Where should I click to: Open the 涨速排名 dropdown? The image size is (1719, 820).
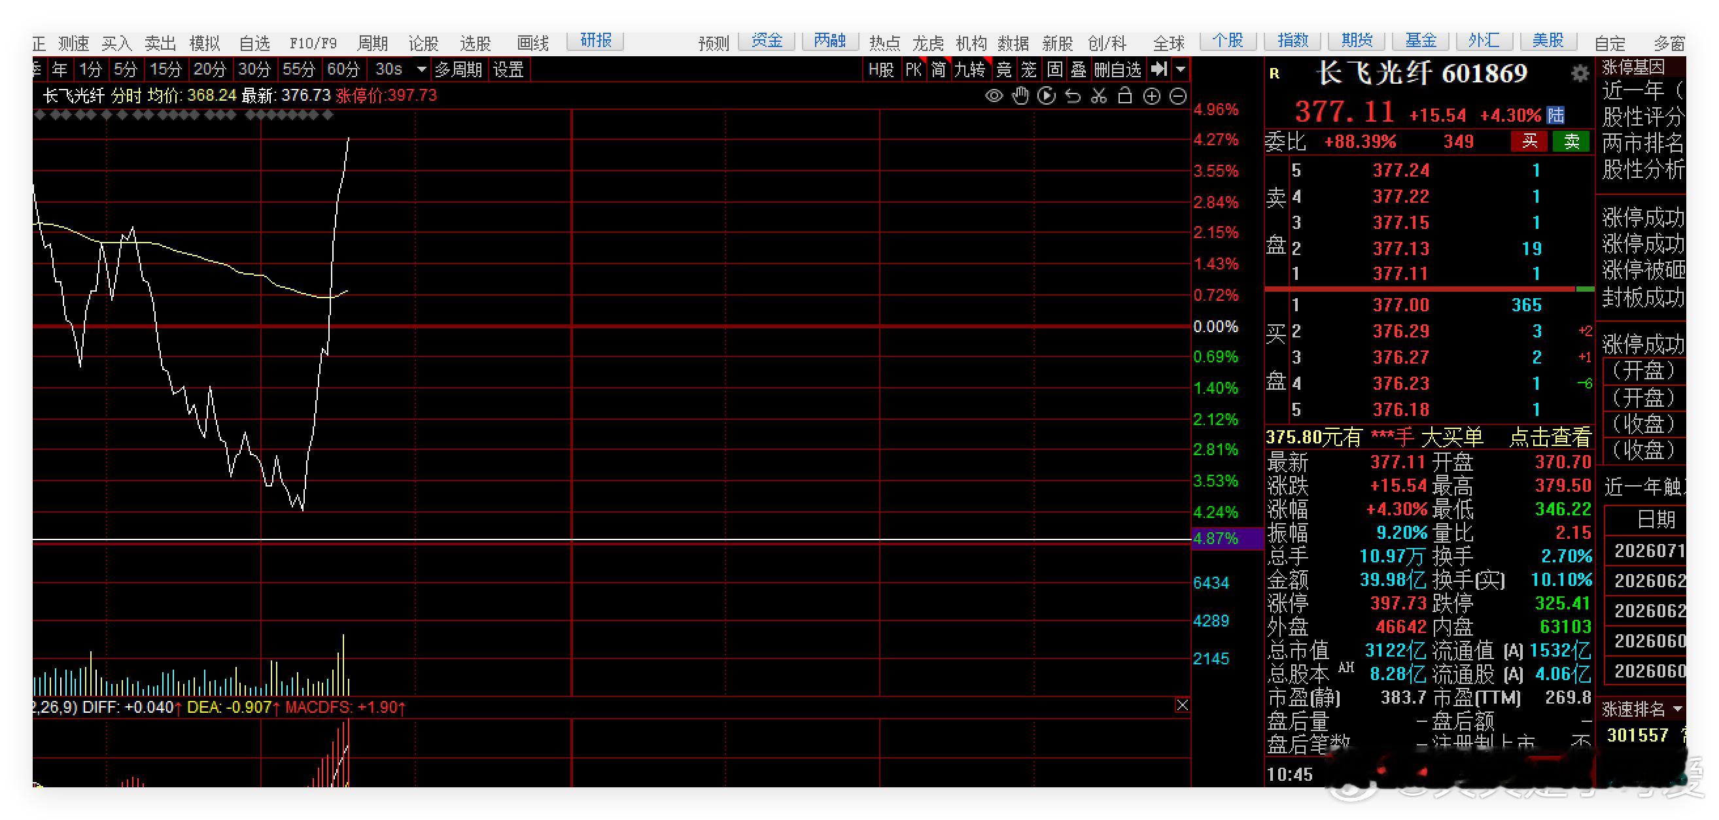point(1678,709)
